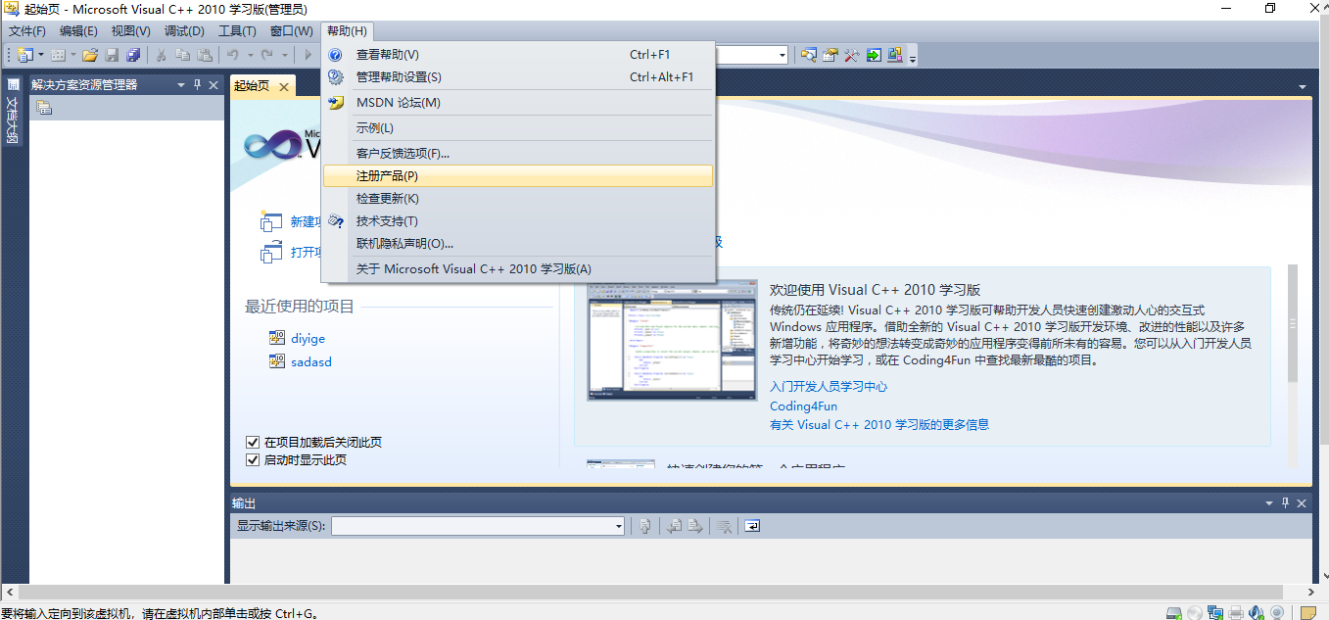Open Solution Explorer window position dropdown
1329x620 pixels.
(x=181, y=85)
